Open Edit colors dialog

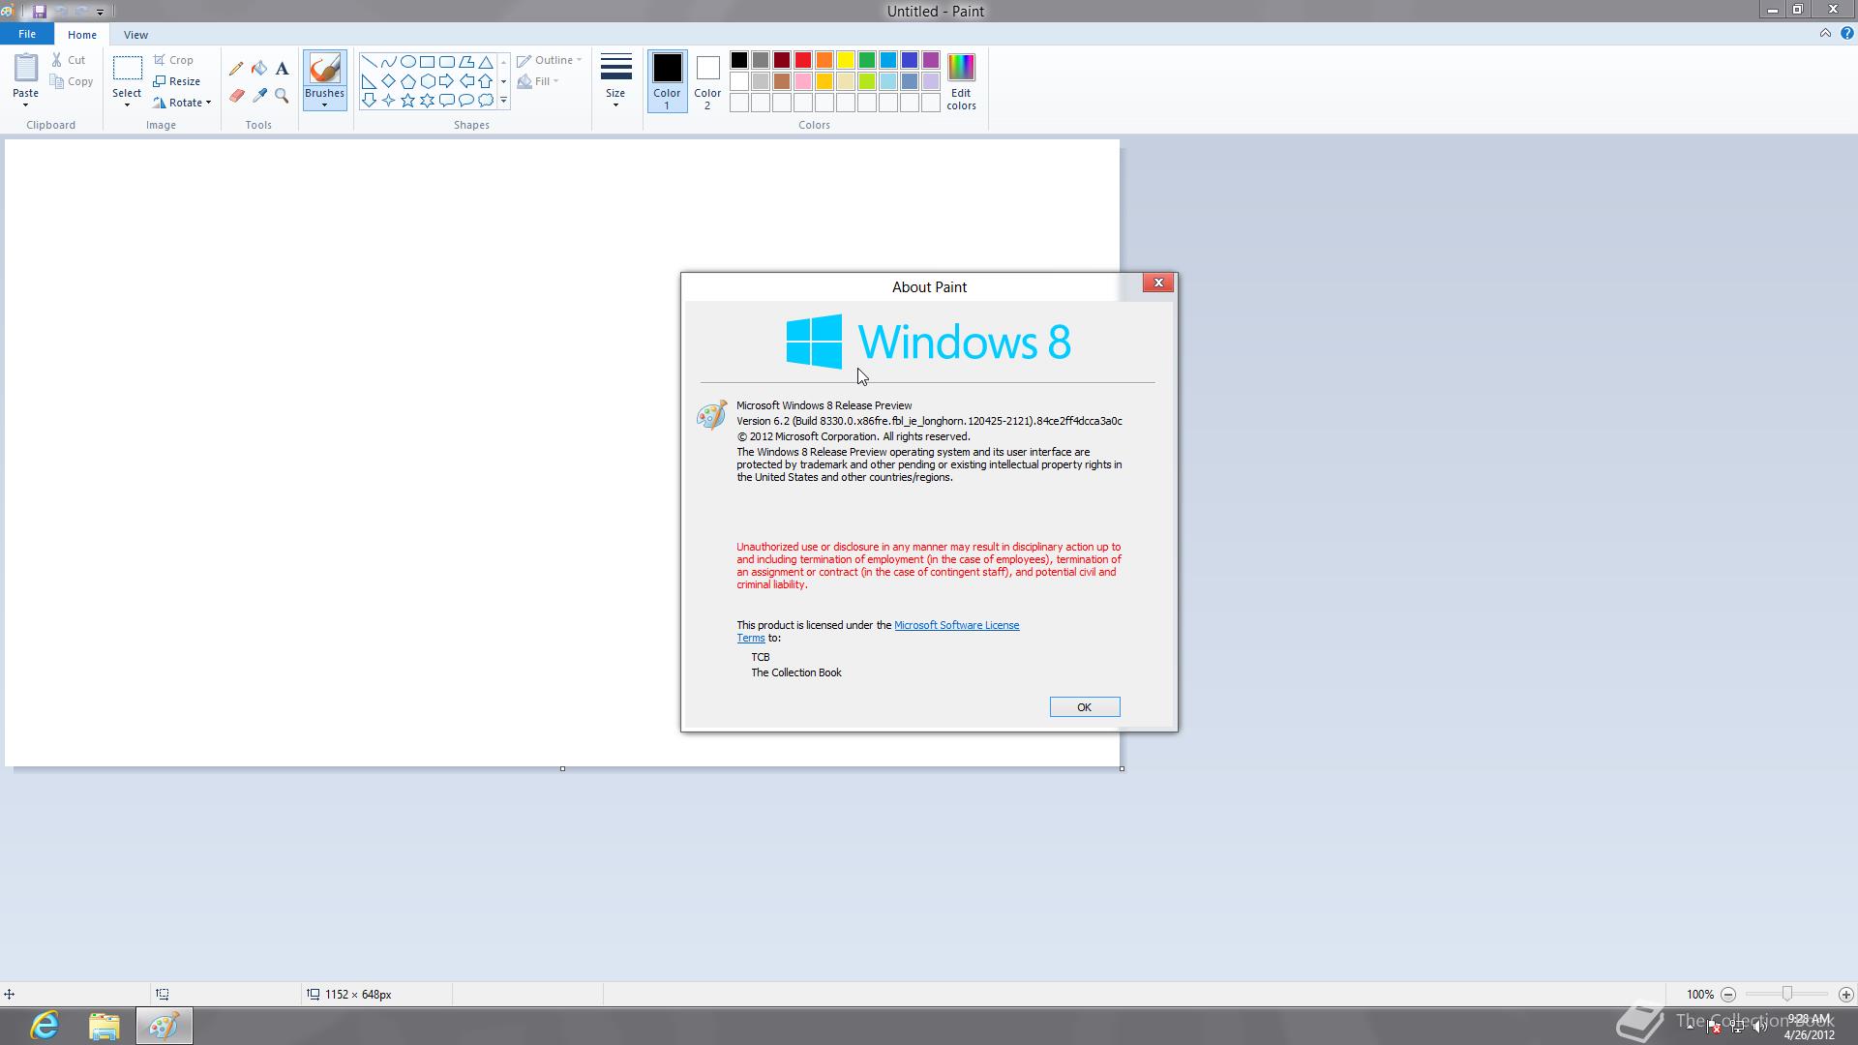pyautogui.click(x=960, y=81)
